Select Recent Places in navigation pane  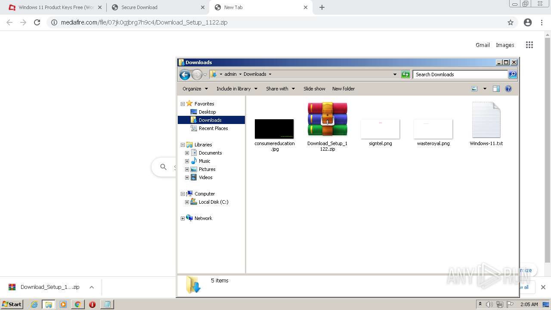213,128
